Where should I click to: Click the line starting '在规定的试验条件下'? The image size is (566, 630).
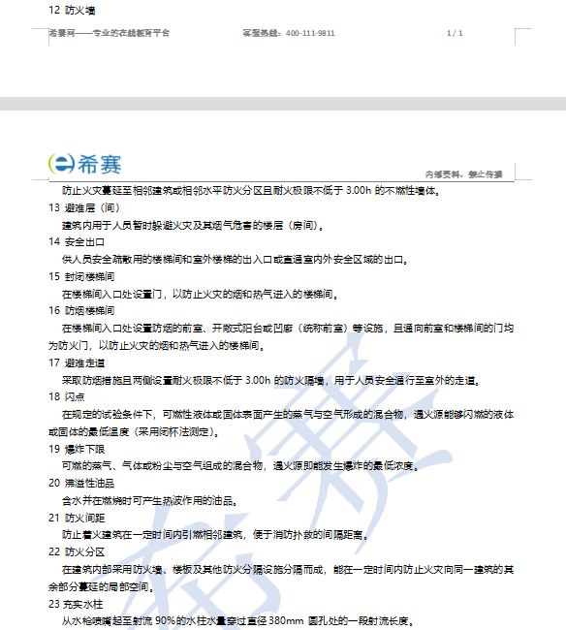[288, 414]
